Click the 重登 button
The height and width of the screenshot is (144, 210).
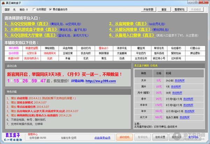click(164, 9)
